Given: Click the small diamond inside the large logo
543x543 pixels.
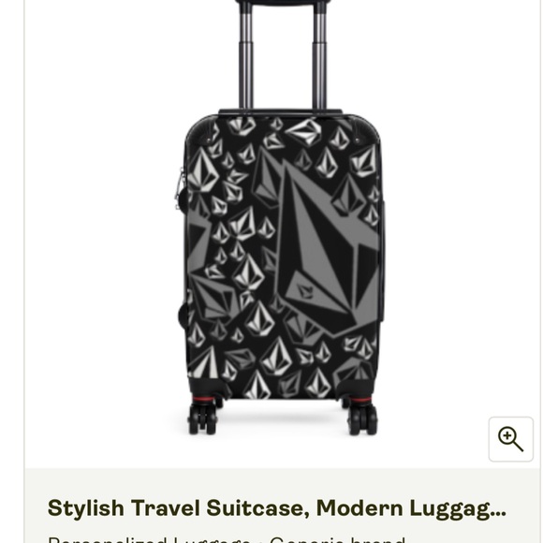Looking at the screenshot, I should click(306, 291).
